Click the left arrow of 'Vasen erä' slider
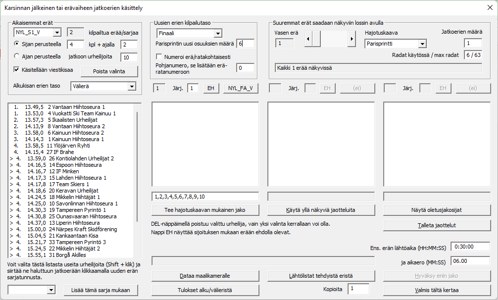Viewport: 498px width, 300px height. 308,39
